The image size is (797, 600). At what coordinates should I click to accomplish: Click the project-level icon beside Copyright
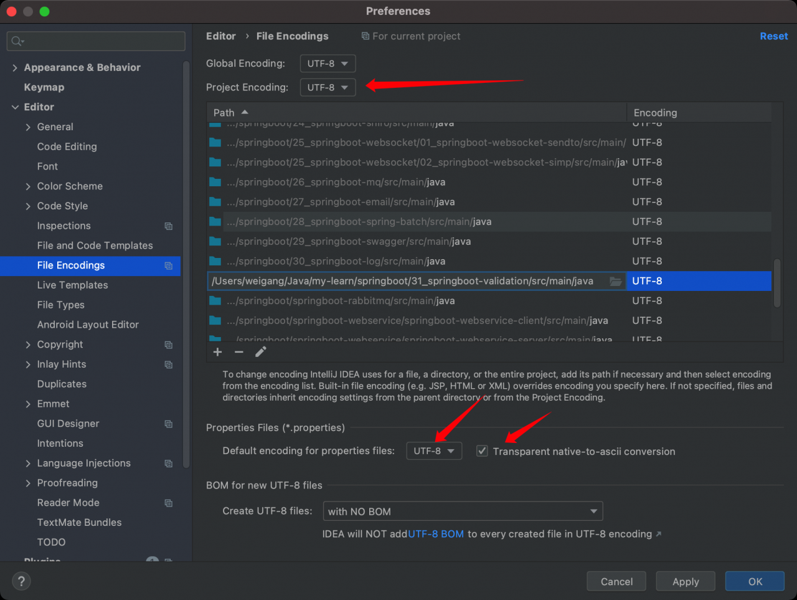[x=168, y=345]
